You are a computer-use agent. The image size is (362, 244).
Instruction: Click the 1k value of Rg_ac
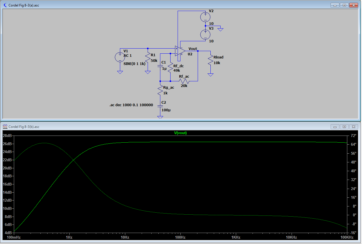pyautogui.click(x=165, y=93)
